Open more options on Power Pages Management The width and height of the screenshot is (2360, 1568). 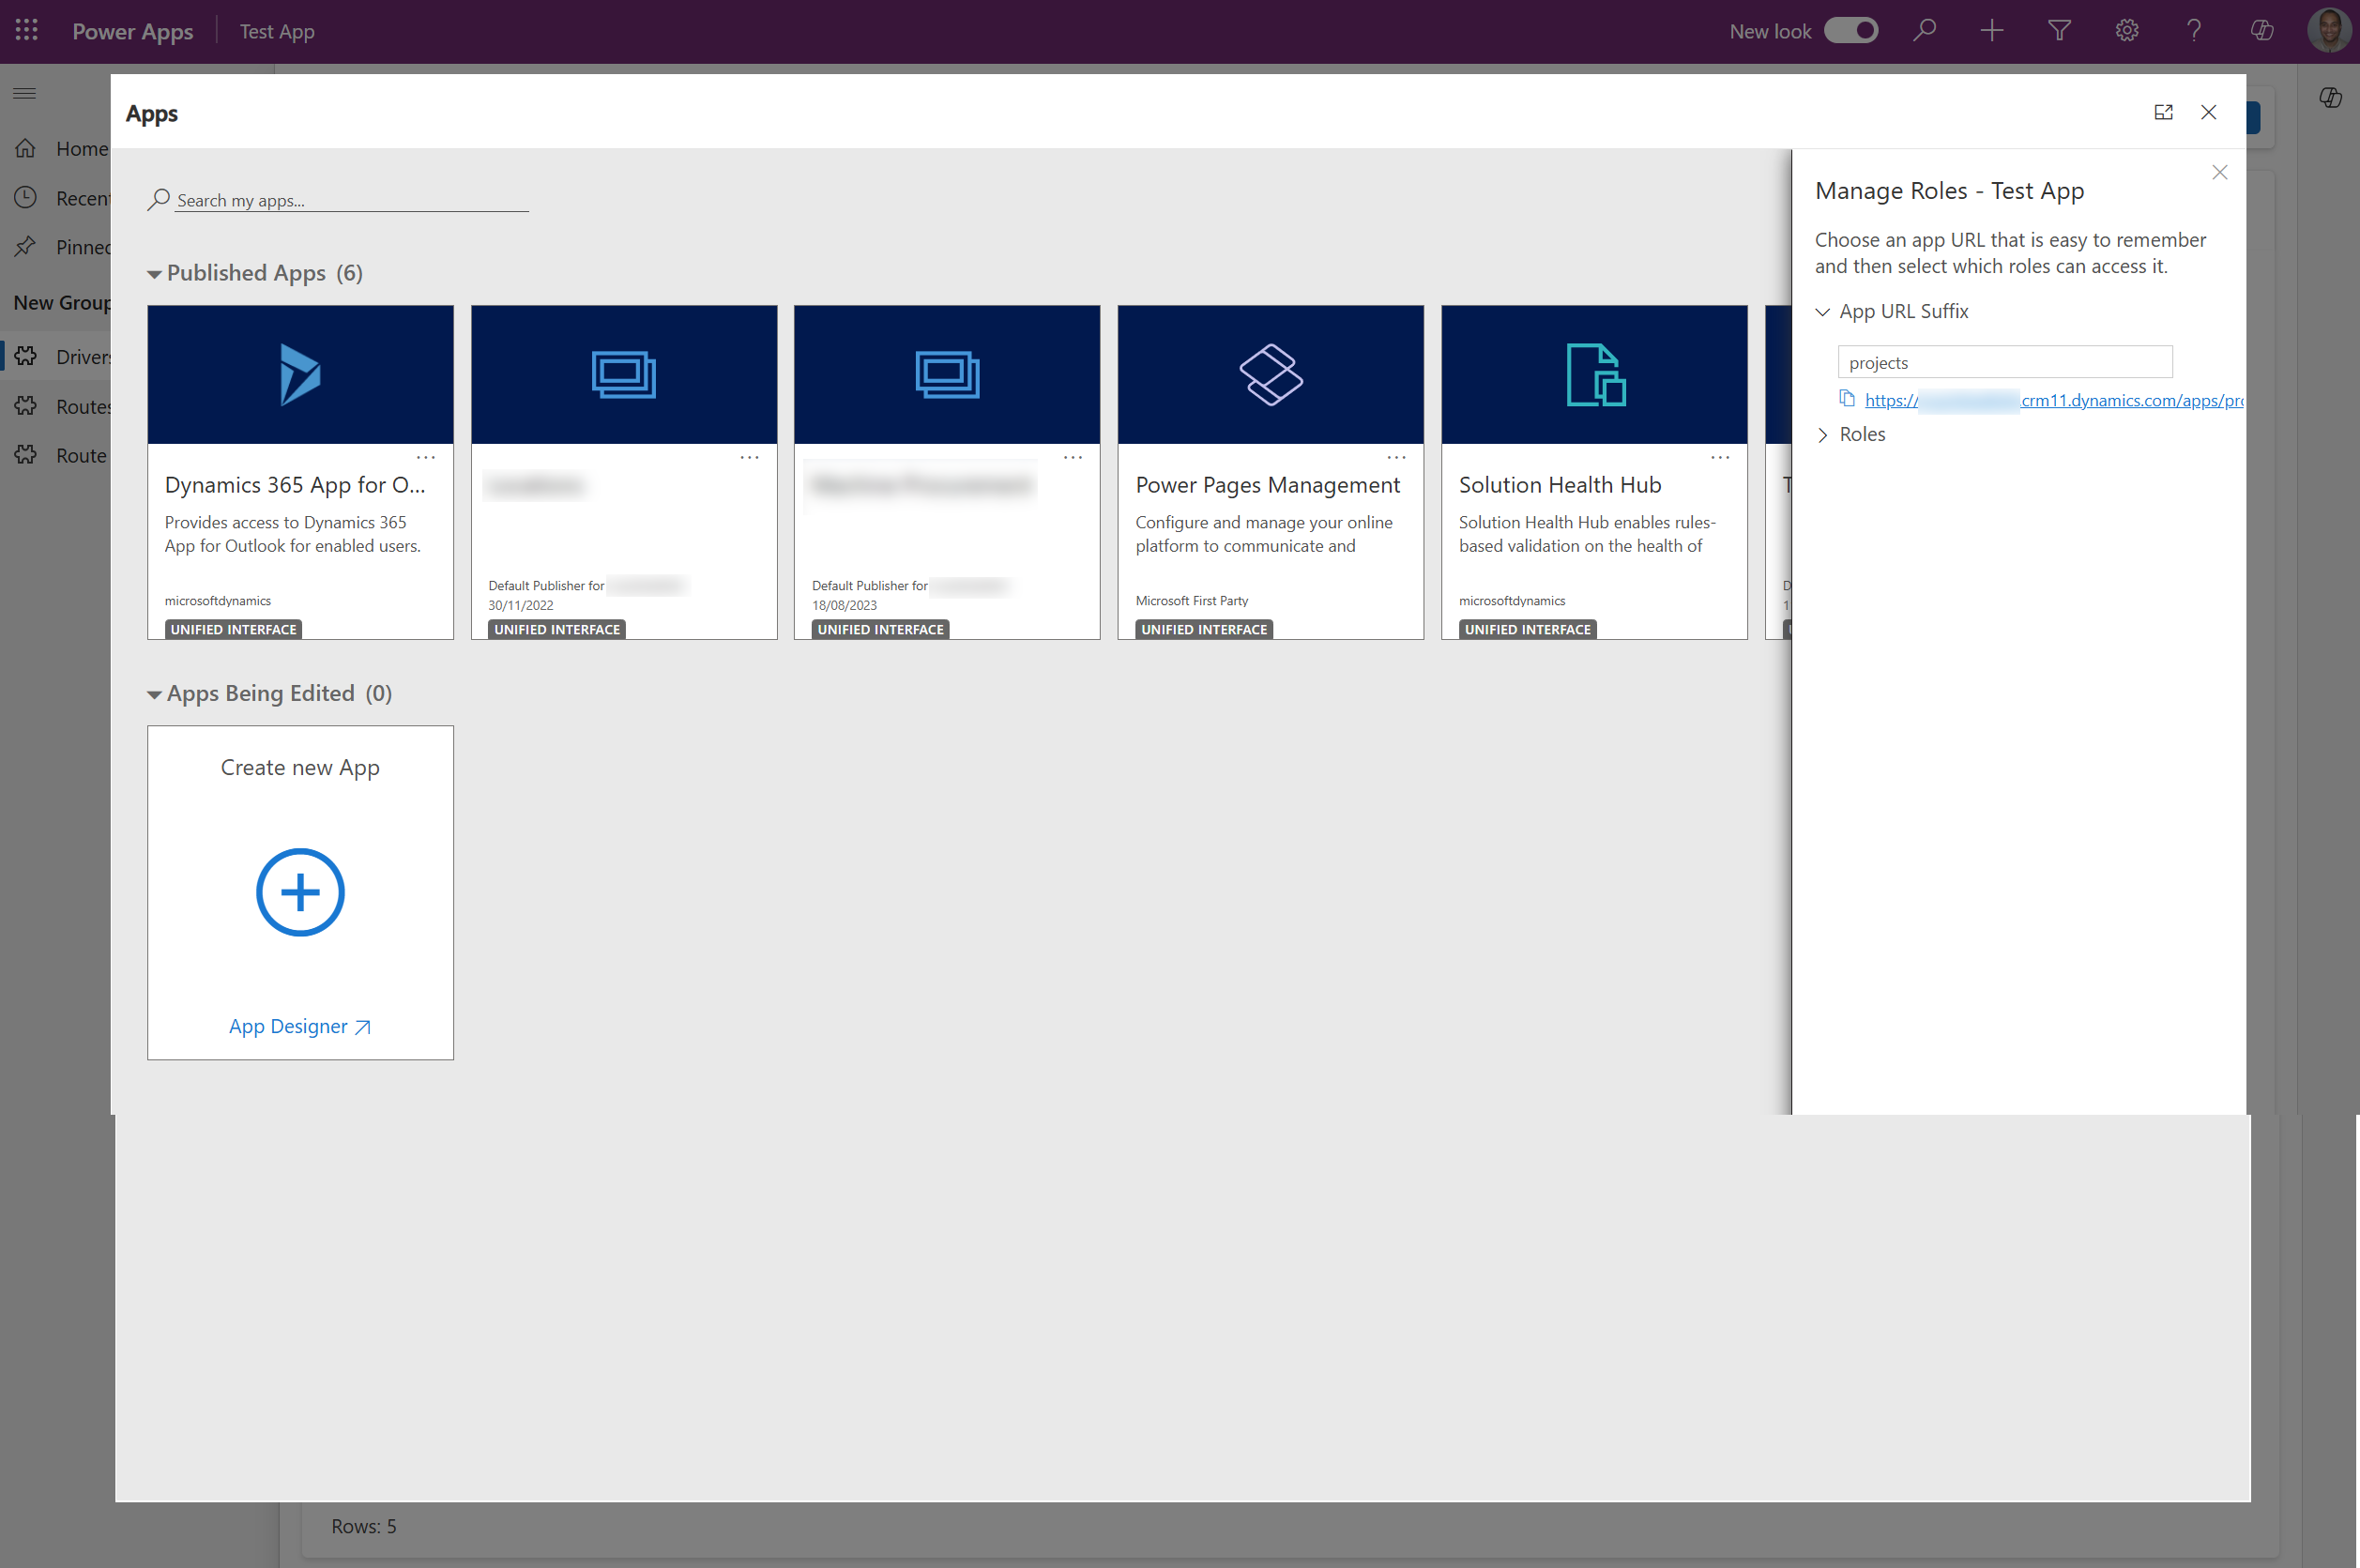pyautogui.click(x=1396, y=457)
